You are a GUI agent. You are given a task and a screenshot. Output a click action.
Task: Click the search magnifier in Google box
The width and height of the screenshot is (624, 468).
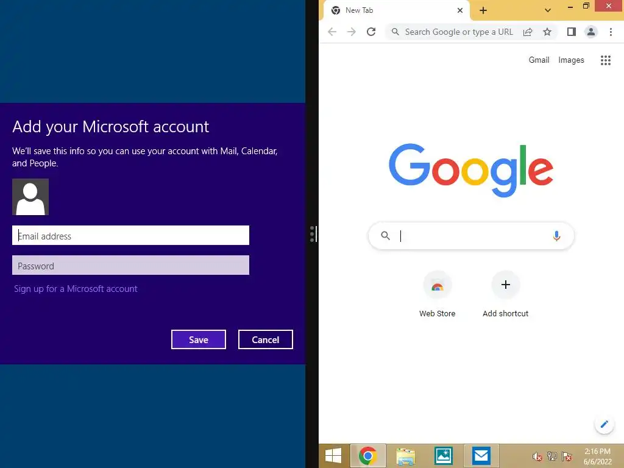[x=385, y=236]
